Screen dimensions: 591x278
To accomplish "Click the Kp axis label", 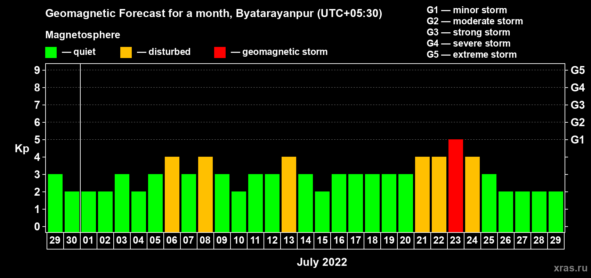I will [x=22, y=149].
